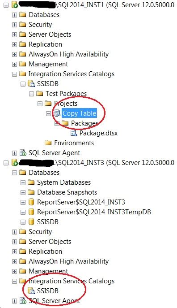Expand Management under SQL2014_INST3
Image resolution: width=177 pixels, height=308 pixels.
(x=14, y=271)
